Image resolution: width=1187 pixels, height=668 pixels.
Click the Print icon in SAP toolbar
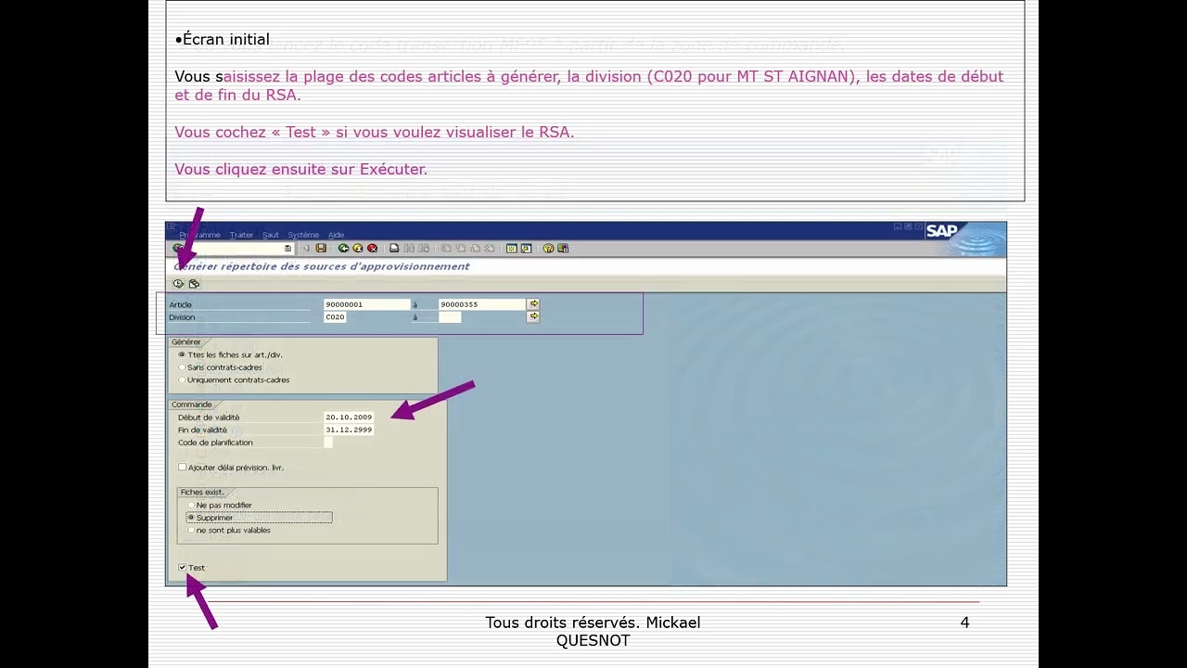click(394, 248)
